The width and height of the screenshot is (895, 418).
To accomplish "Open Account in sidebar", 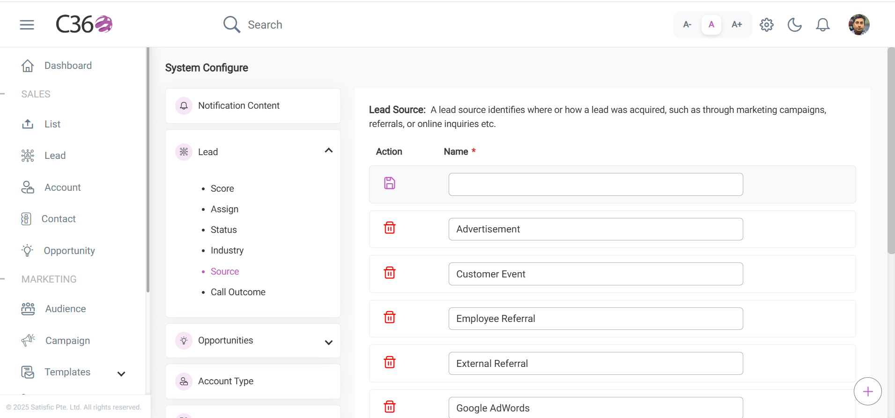I will [63, 187].
